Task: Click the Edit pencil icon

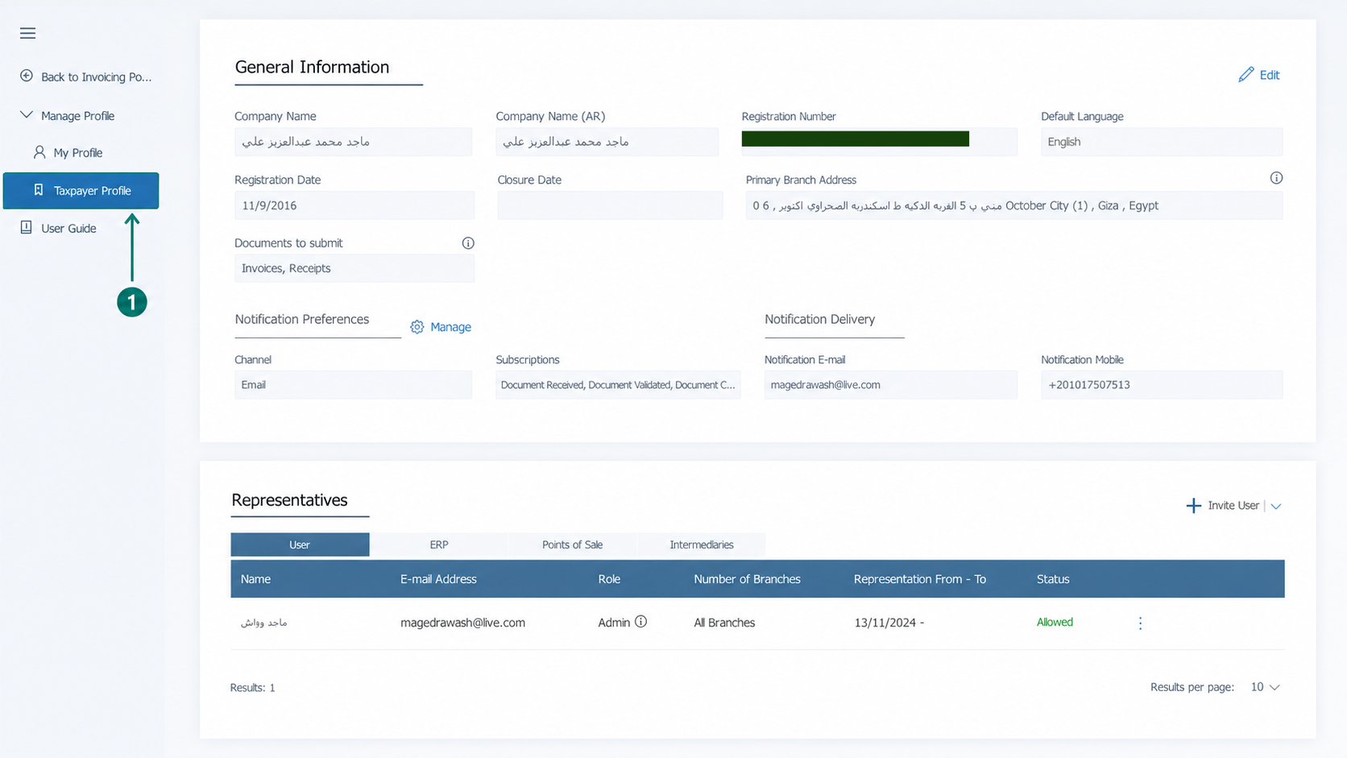Action: pyautogui.click(x=1245, y=74)
